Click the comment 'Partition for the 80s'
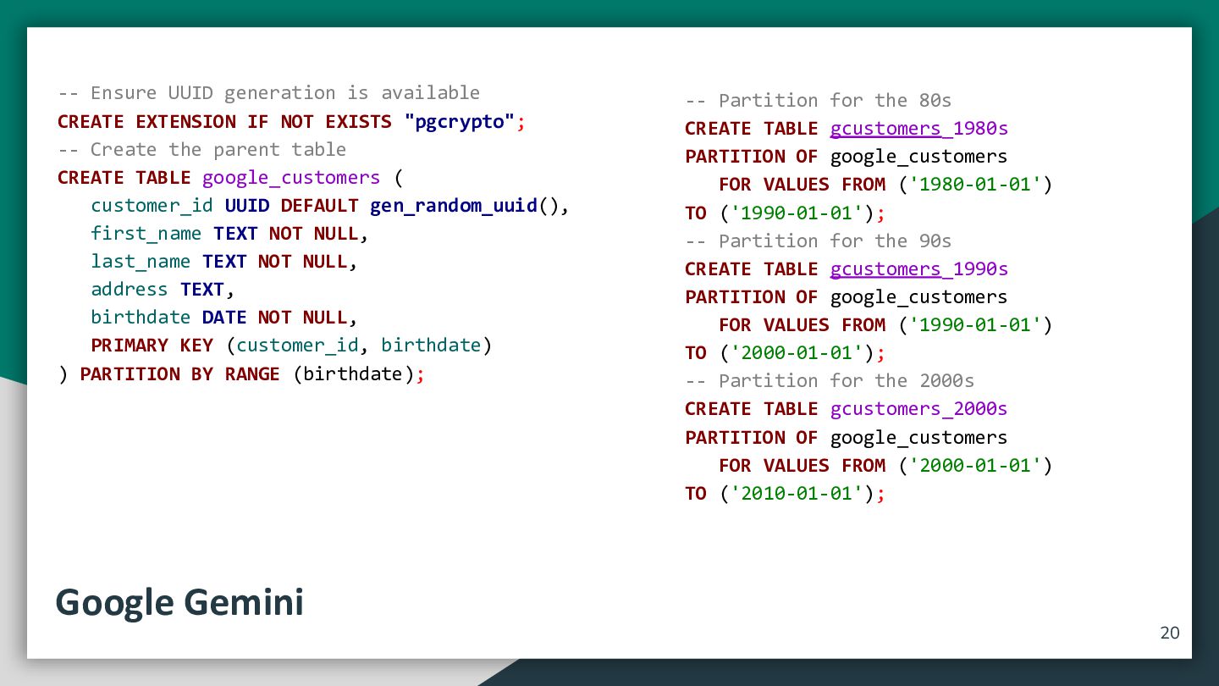1219x686 pixels. tap(818, 101)
